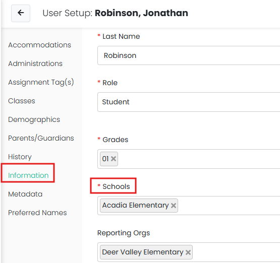
Task: Remove grade 01 tag
Action: click(114, 159)
